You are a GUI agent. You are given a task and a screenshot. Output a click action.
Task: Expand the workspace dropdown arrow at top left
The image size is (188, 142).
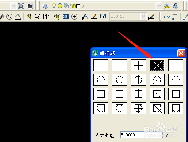pyautogui.click(x=13, y=6)
